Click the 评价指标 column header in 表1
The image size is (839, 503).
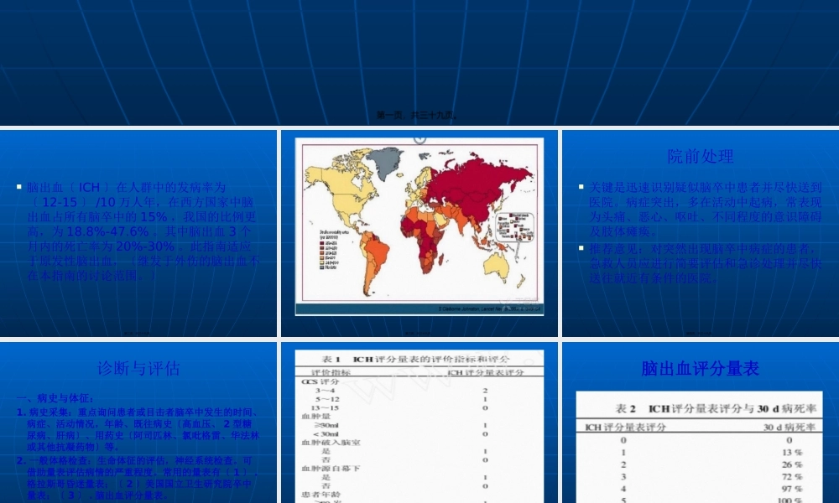tap(331, 371)
